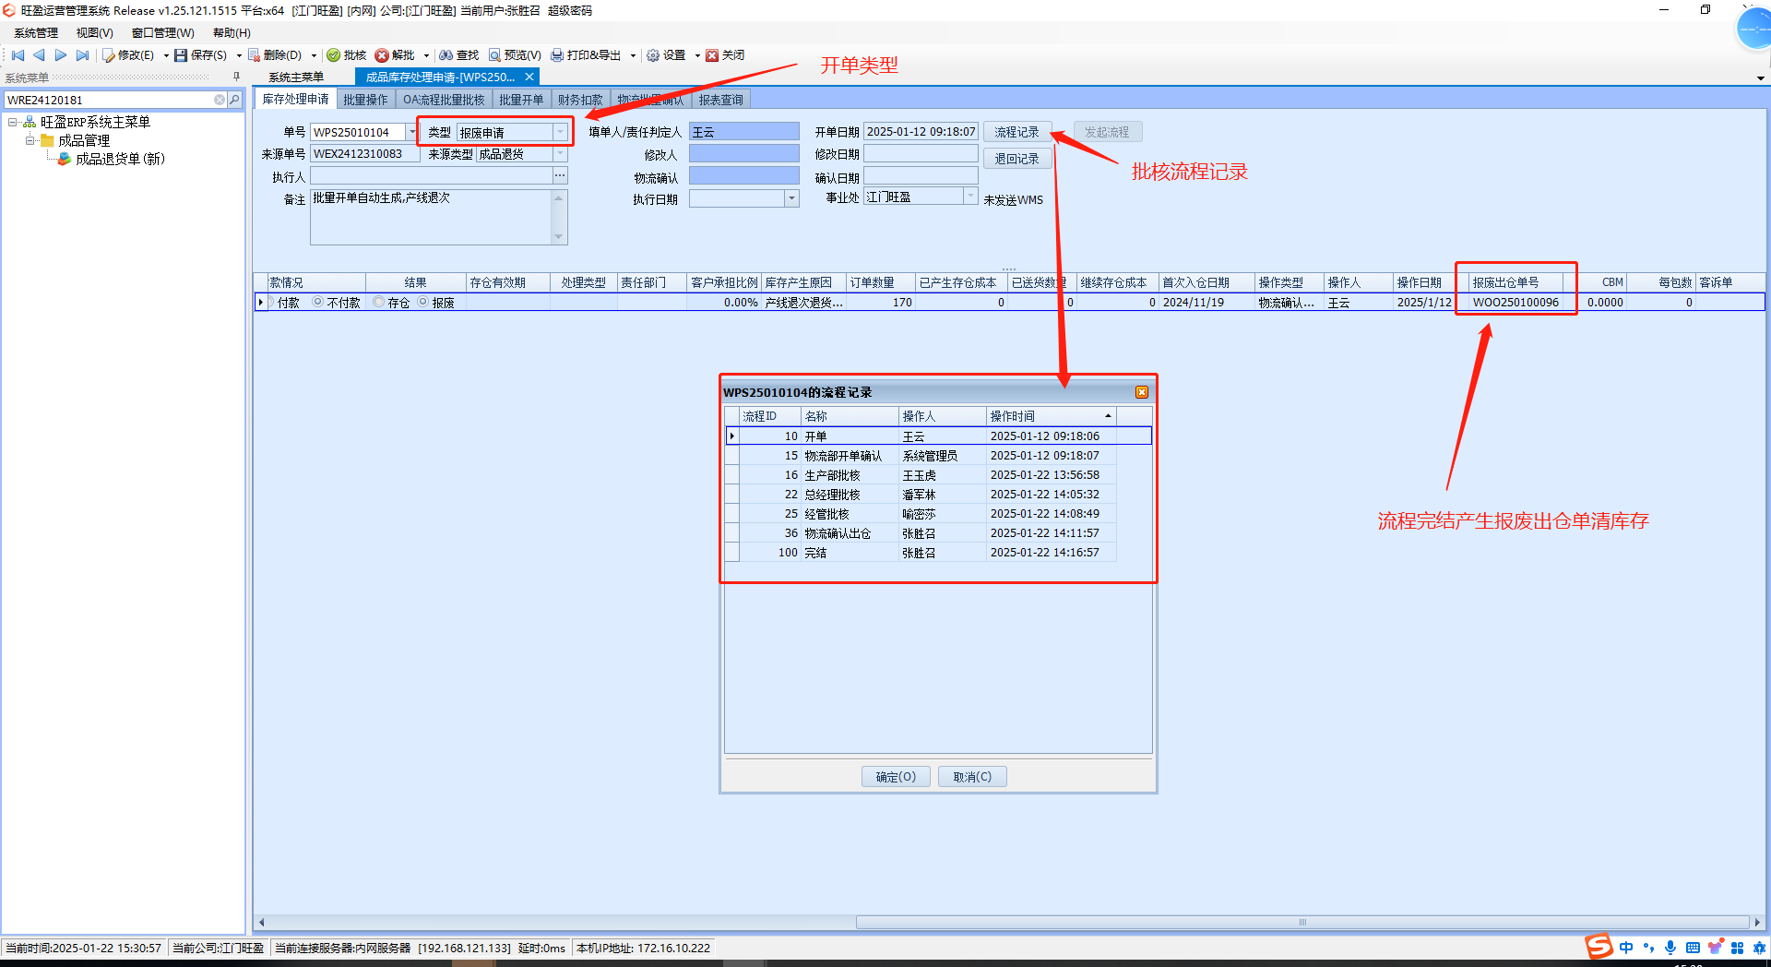Open the 设置 gear settings icon

653,55
